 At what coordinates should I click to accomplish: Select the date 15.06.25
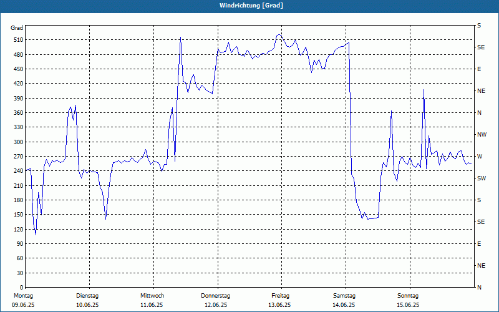click(408, 305)
